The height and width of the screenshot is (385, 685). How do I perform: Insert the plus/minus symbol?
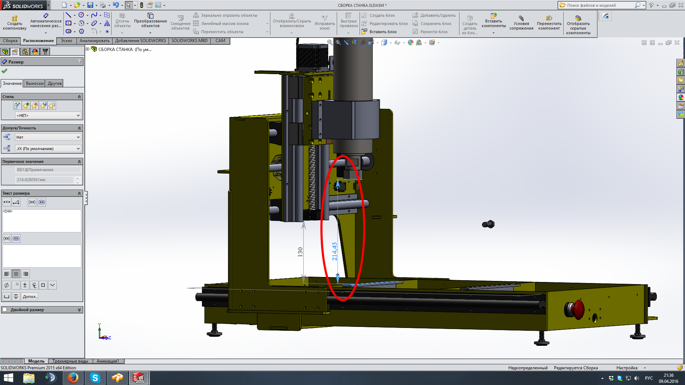[x=25, y=285]
